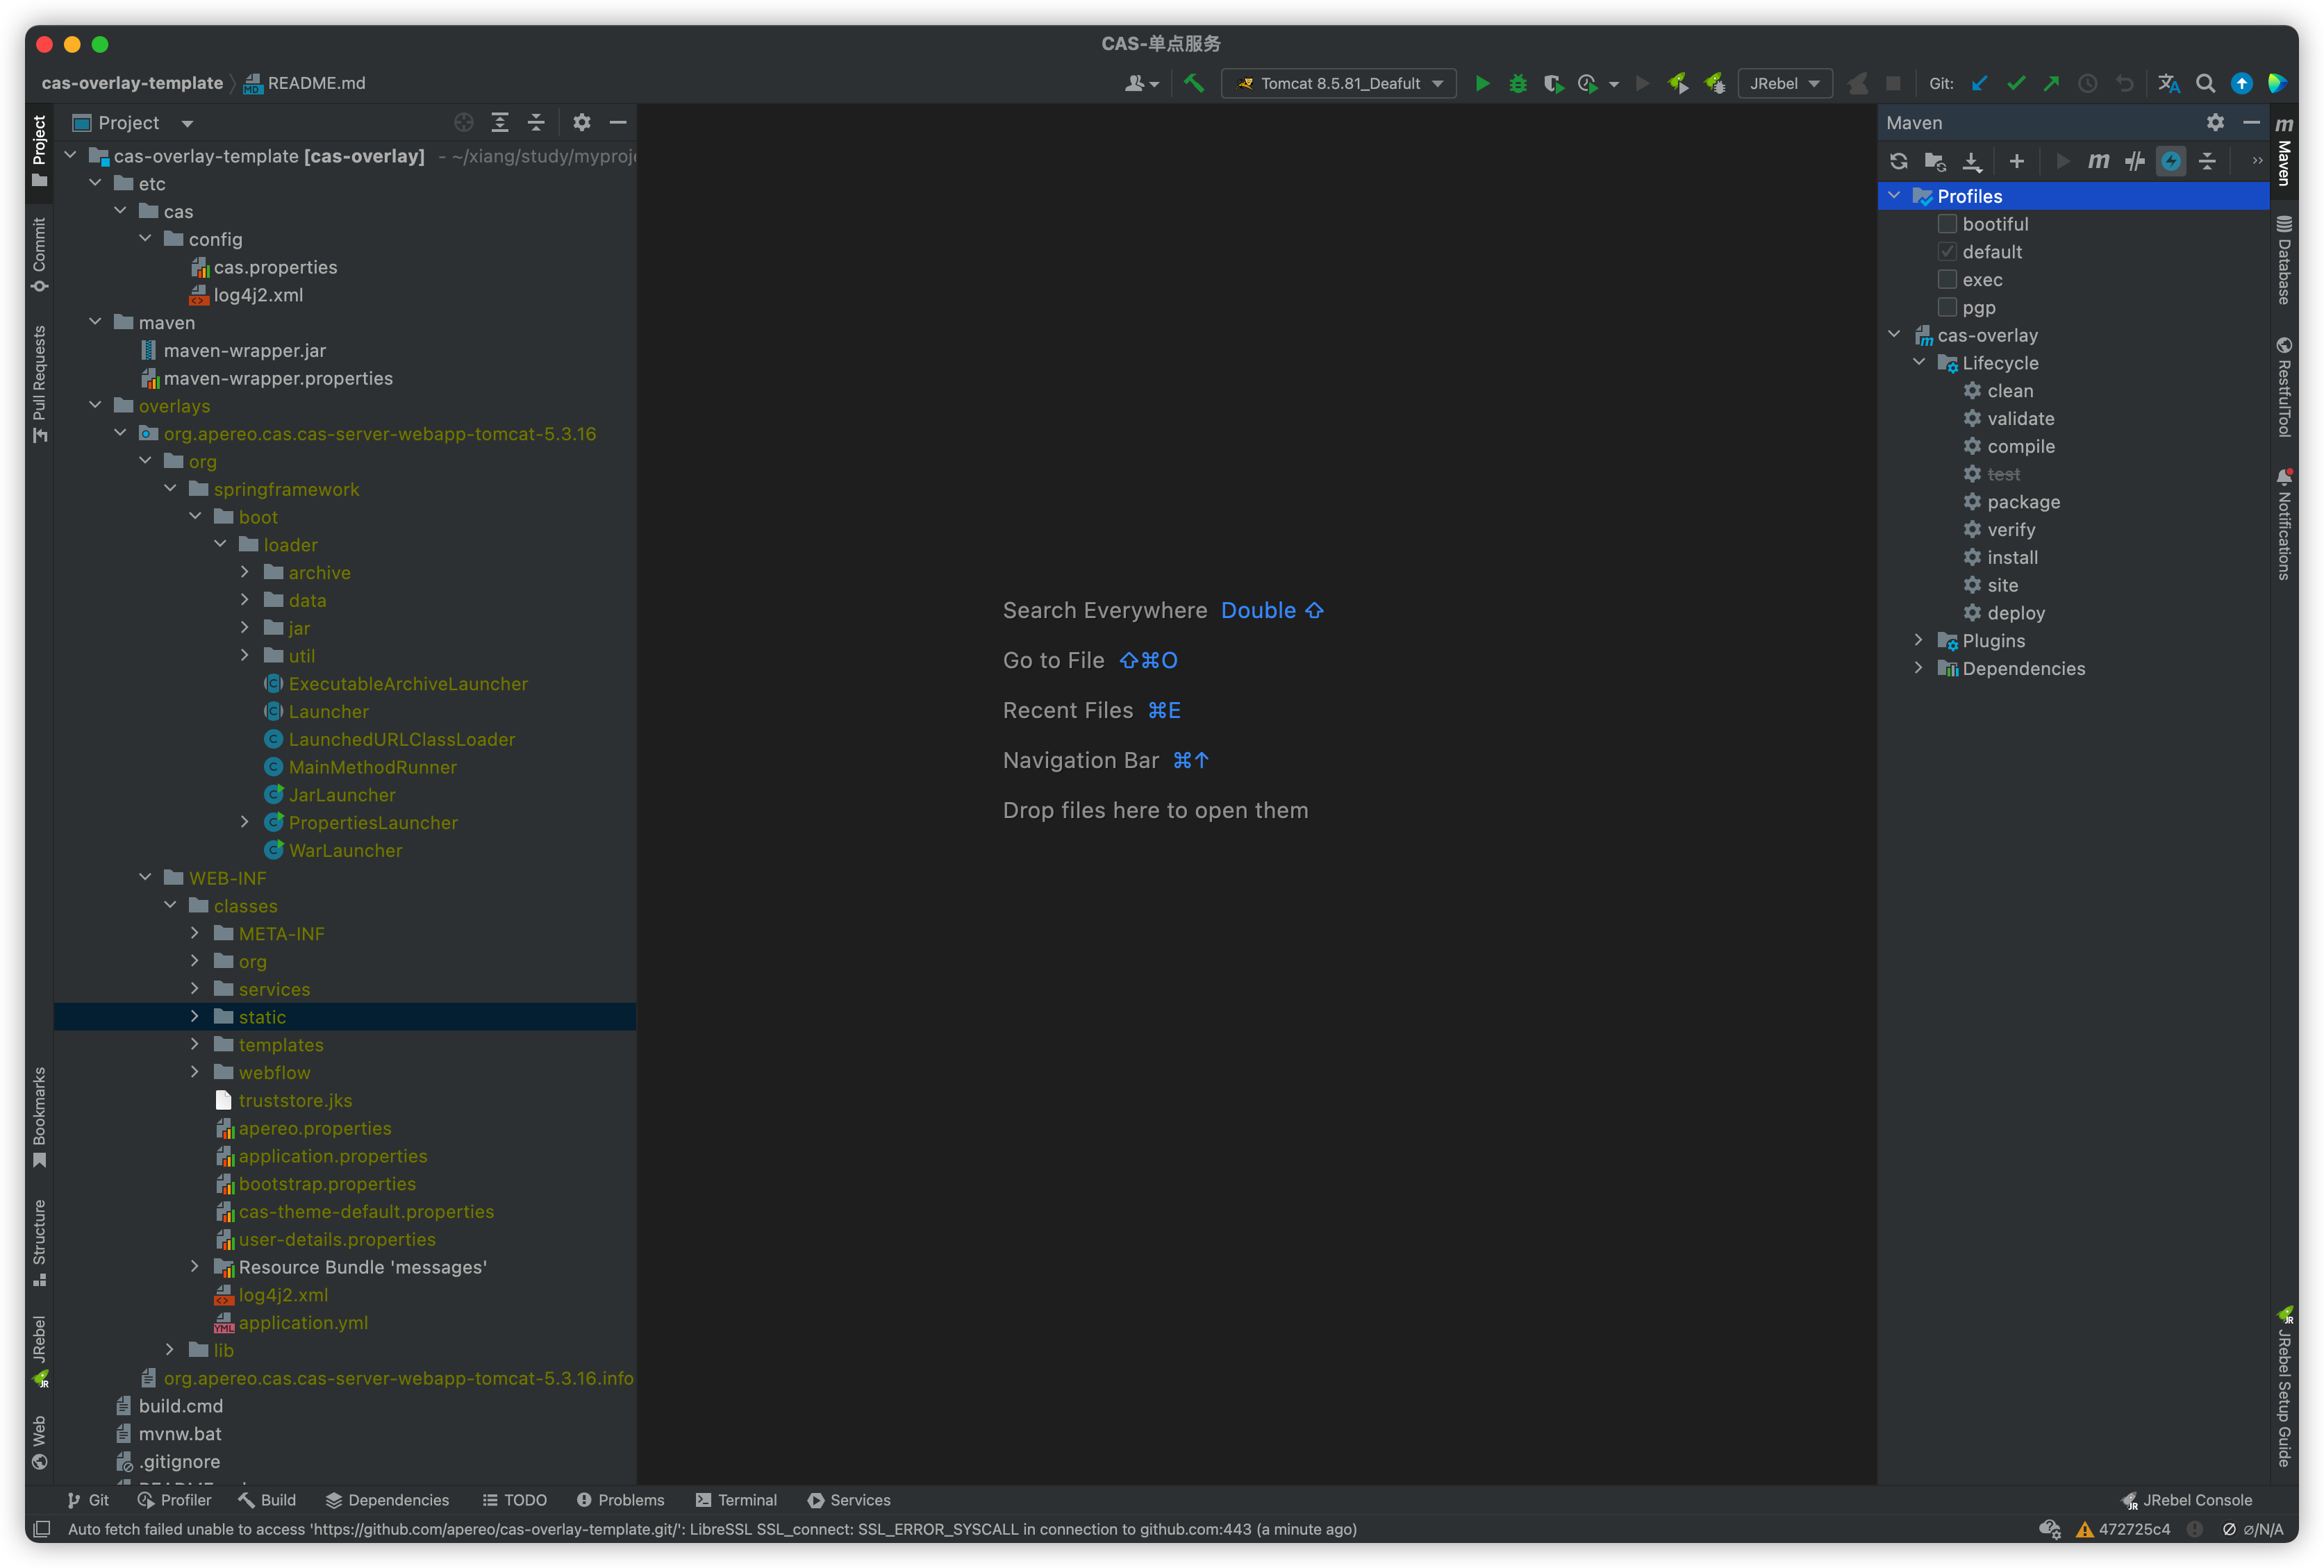Viewport: 2324px width, 1568px height.
Task: Open the Git tool window tab
Action: (88, 1500)
